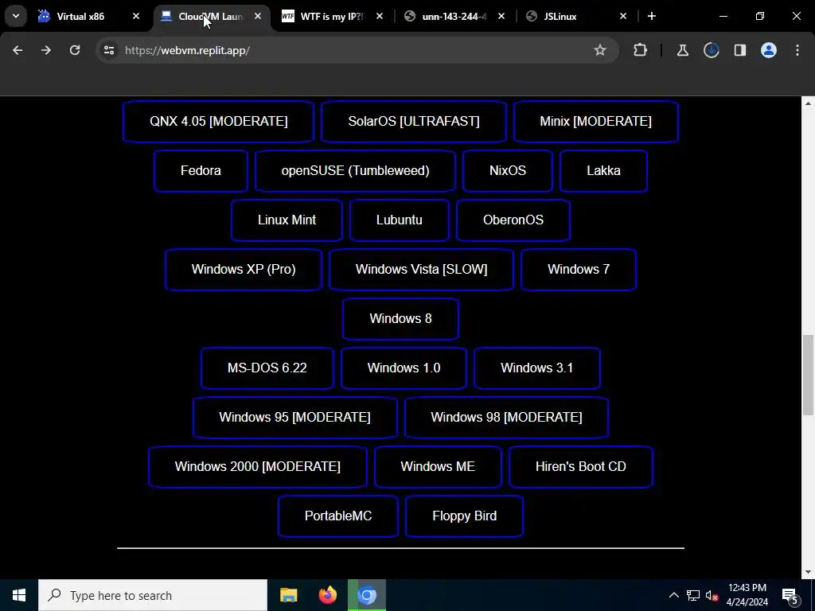
Task: Switch to the WTF is my IP tab
Action: [x=332, y=16]
